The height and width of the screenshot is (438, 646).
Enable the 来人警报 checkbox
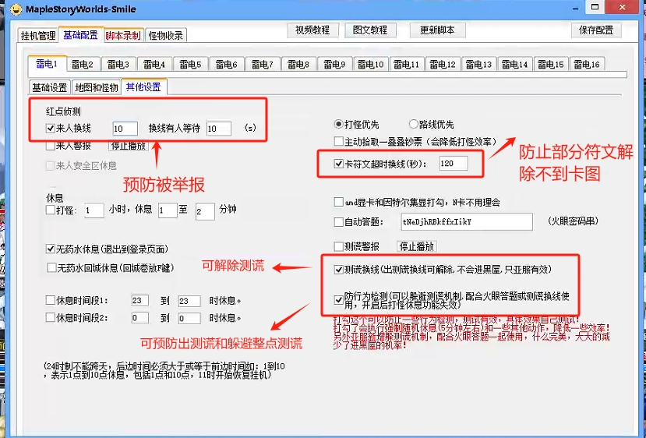point(51,146)
